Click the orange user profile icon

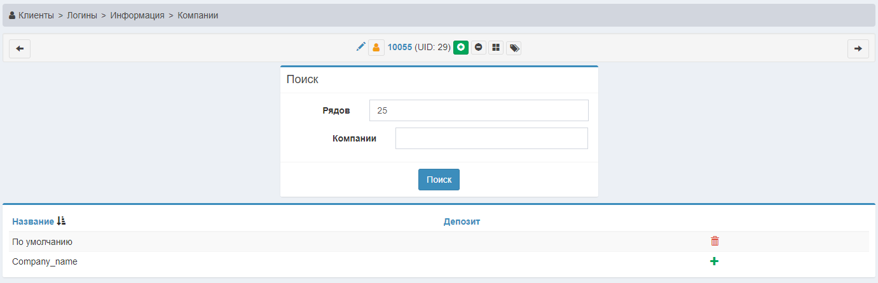tap(376, 48)
